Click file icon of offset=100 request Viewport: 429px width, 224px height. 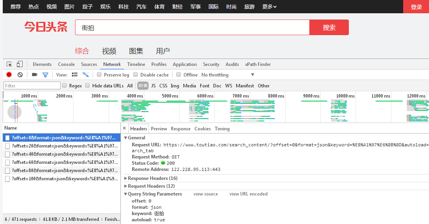point(7,179)
